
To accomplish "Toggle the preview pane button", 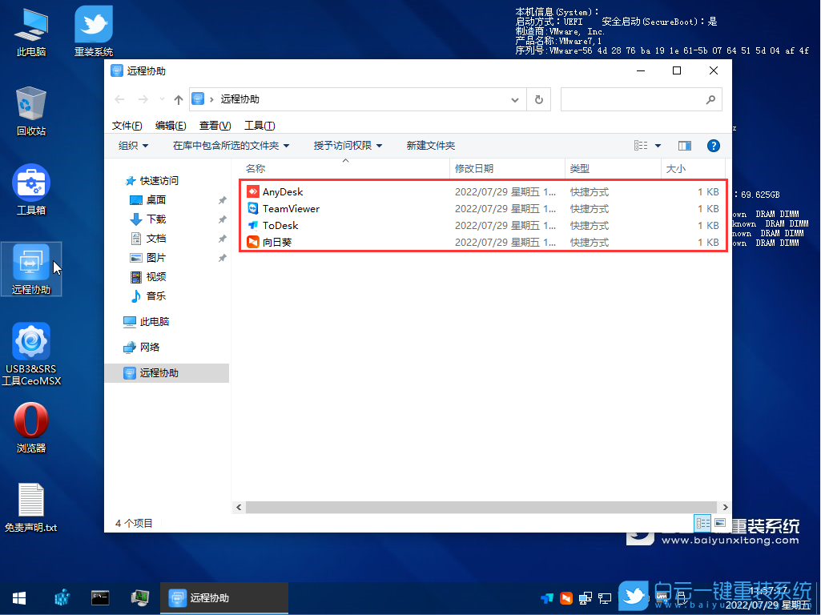I will click(684, 145).
